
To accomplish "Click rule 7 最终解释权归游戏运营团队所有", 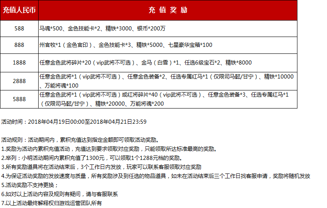I will tap(51, 203).
